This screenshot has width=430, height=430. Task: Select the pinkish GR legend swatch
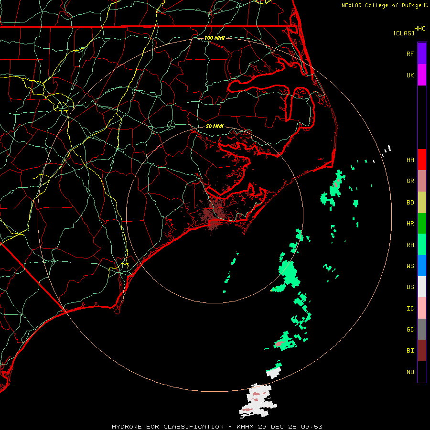coord(422,181)
